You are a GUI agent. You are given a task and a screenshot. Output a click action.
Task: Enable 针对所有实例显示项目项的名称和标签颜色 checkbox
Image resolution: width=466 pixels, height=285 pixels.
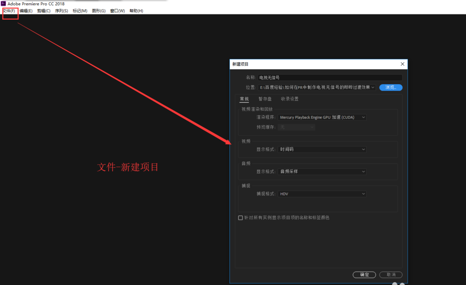(240, 218)
